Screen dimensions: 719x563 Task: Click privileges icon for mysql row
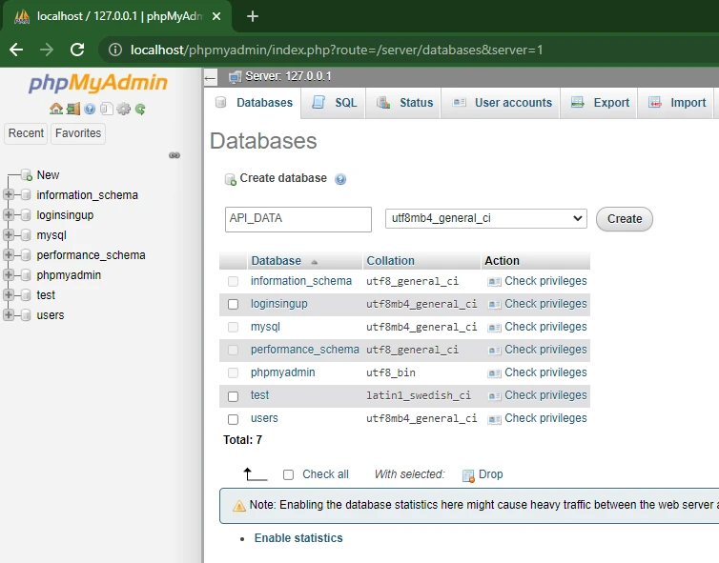[494, 328]
